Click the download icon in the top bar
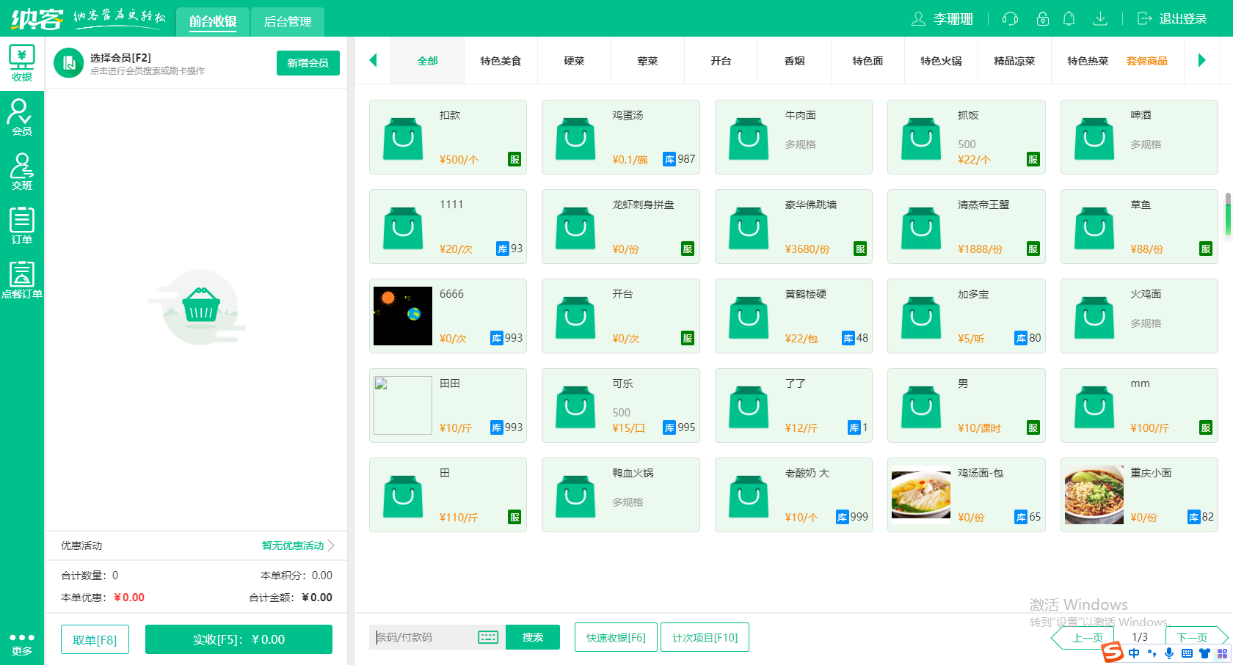 (1100, 19)
